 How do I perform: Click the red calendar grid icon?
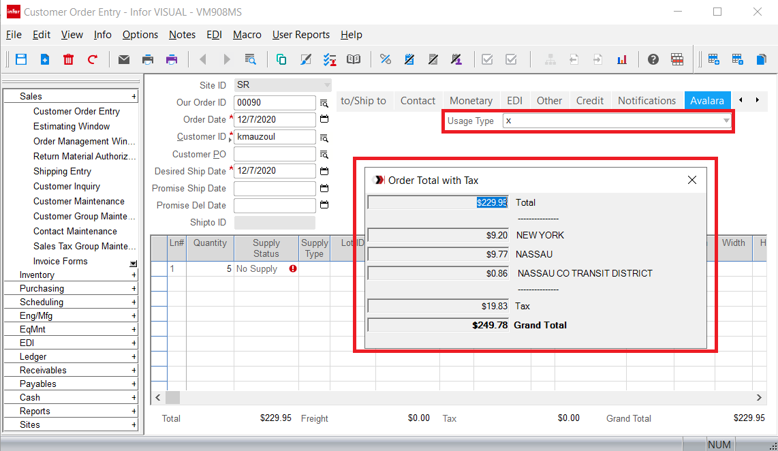[x=677, y=59]
